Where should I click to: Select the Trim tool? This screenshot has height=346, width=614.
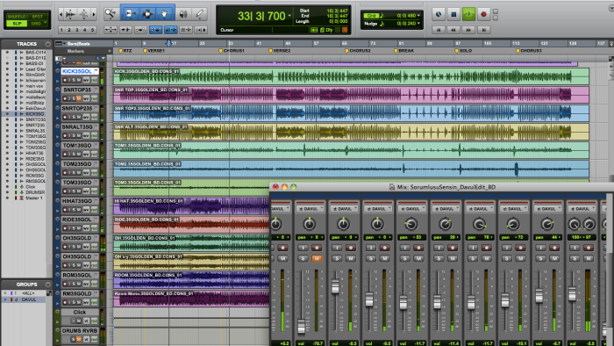130,14
